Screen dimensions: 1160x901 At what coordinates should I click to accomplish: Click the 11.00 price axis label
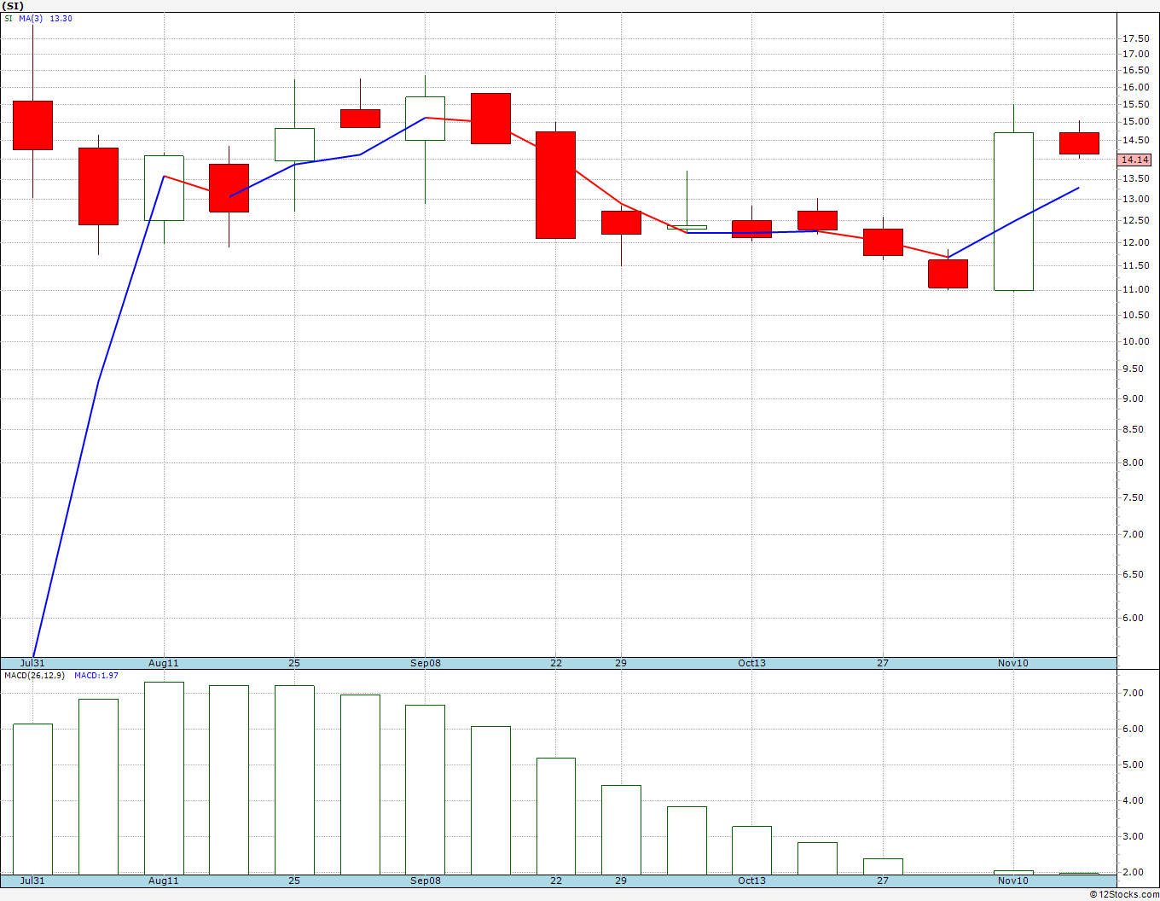click(x=1135, y=289)
